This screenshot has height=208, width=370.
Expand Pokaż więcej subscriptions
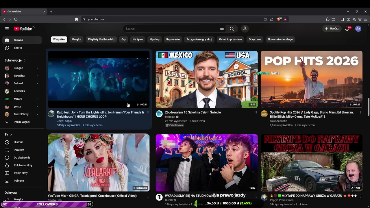[22, 122]
